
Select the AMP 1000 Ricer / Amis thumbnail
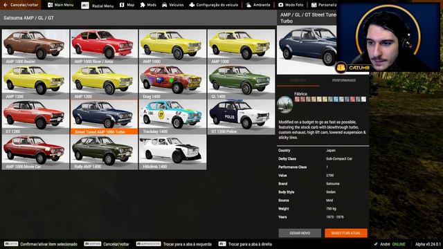tap(104, 47)
